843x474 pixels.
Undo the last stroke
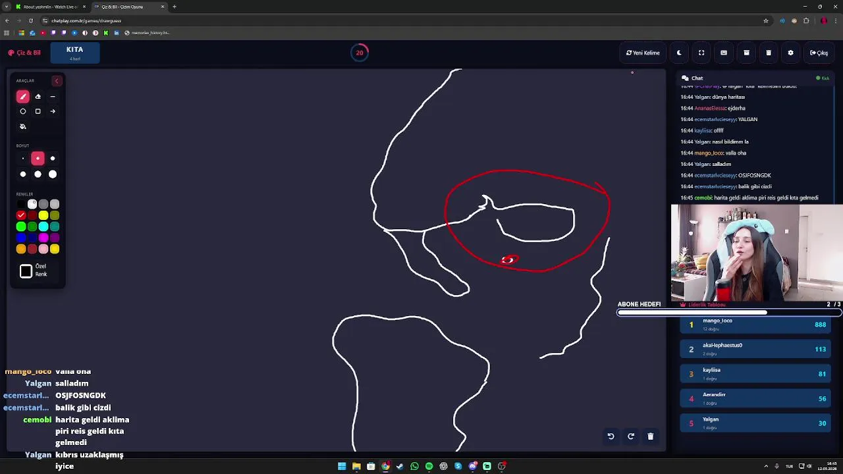[611, 436]
